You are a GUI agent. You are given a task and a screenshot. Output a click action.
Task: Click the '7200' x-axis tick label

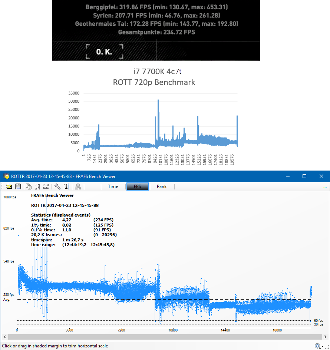[121, 330]
